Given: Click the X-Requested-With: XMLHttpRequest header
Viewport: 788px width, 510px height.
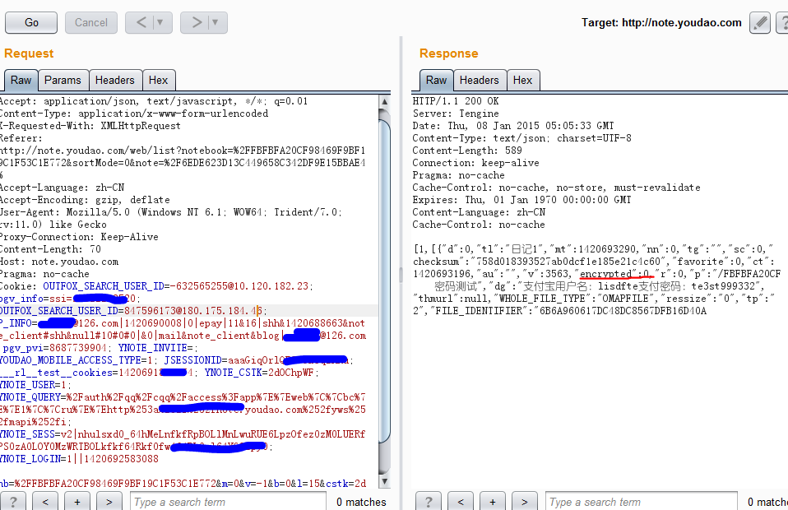Looking at the screenshot, I should pyautogui.click(x=90, y=126).
